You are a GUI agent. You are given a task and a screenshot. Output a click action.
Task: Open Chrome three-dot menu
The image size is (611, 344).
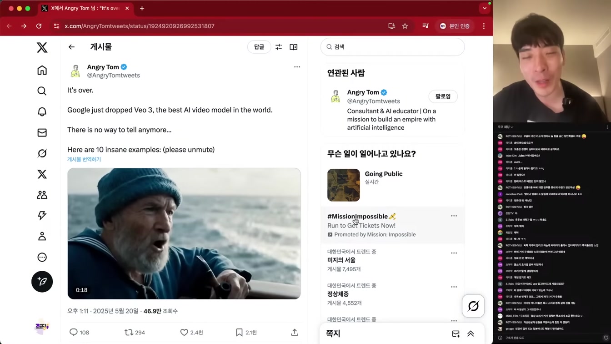click(484, 26)
